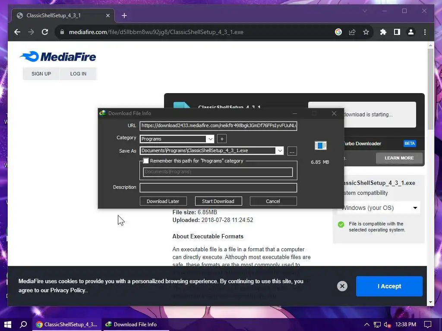
Task: Click the URL input field
Action: click(218, 125)
